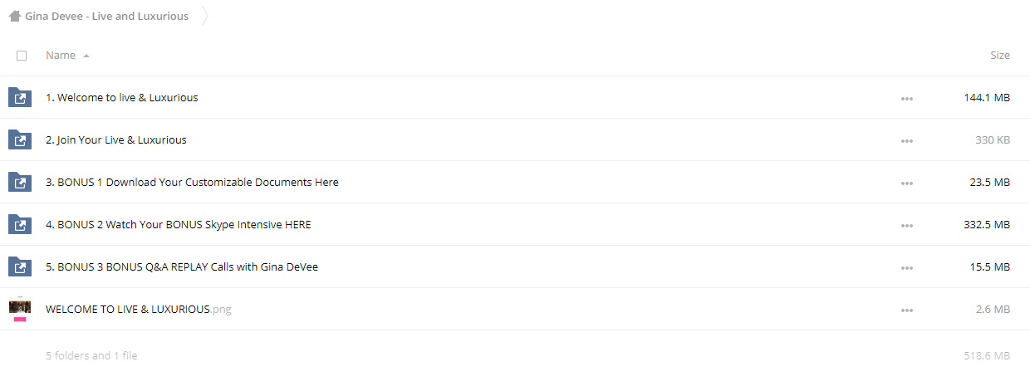
Task: Open more options menu for BONUS 2 Skype Intensive
Action: coord(906,225)
